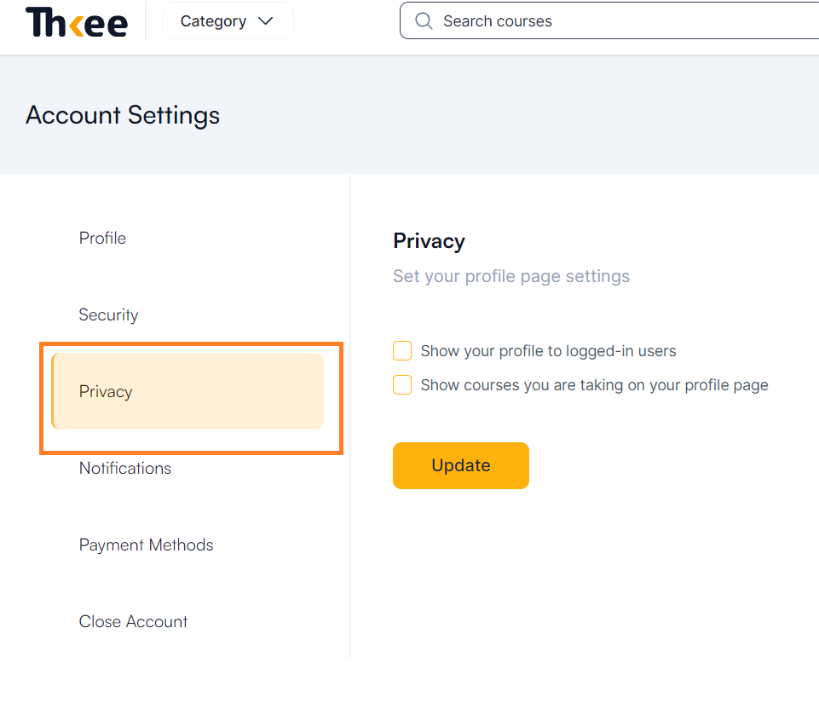Check the box for showing courses on profile

click(401, 384)
